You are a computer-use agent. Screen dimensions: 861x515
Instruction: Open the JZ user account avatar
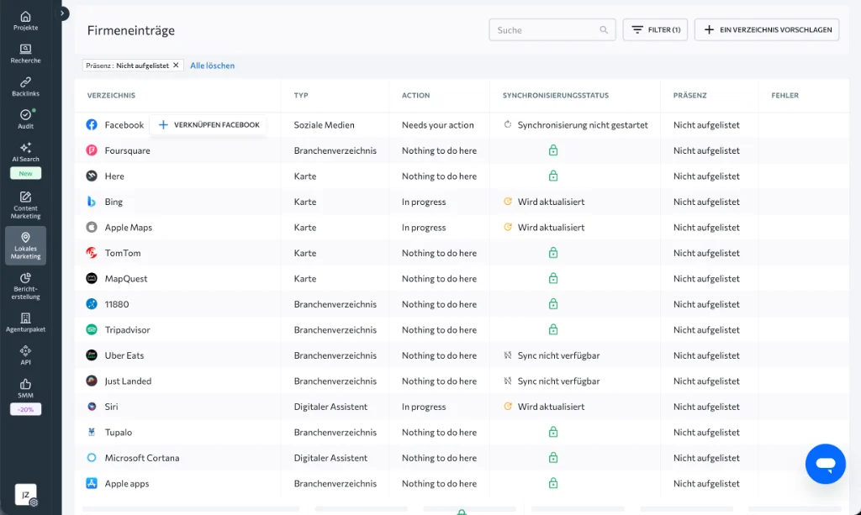coord(25,495)
